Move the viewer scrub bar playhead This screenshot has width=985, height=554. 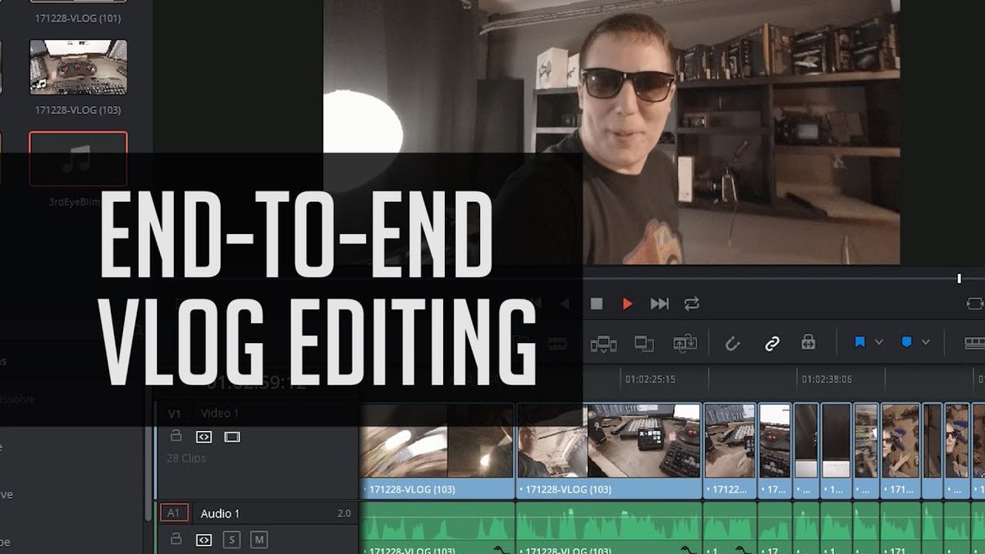click(959, 279)
